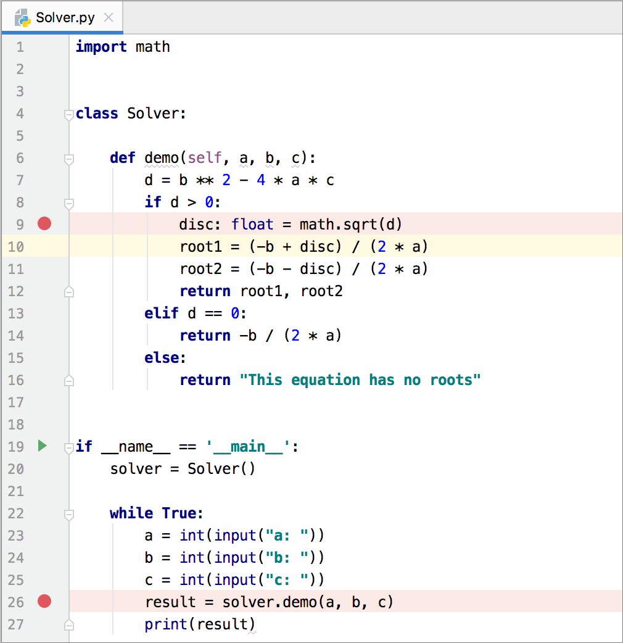623x643 pixels.
Task: Click the fold-end marker at line 12
Action: [x=69, y=291]
